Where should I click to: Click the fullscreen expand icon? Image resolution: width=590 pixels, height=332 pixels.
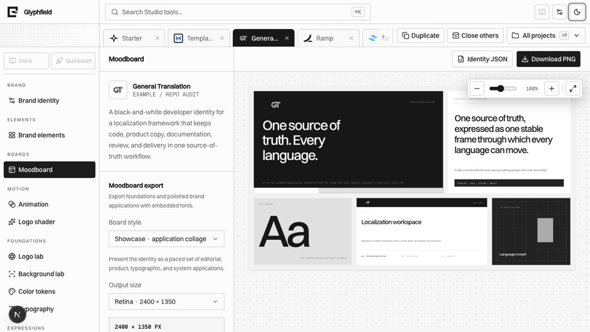(573, 89)
